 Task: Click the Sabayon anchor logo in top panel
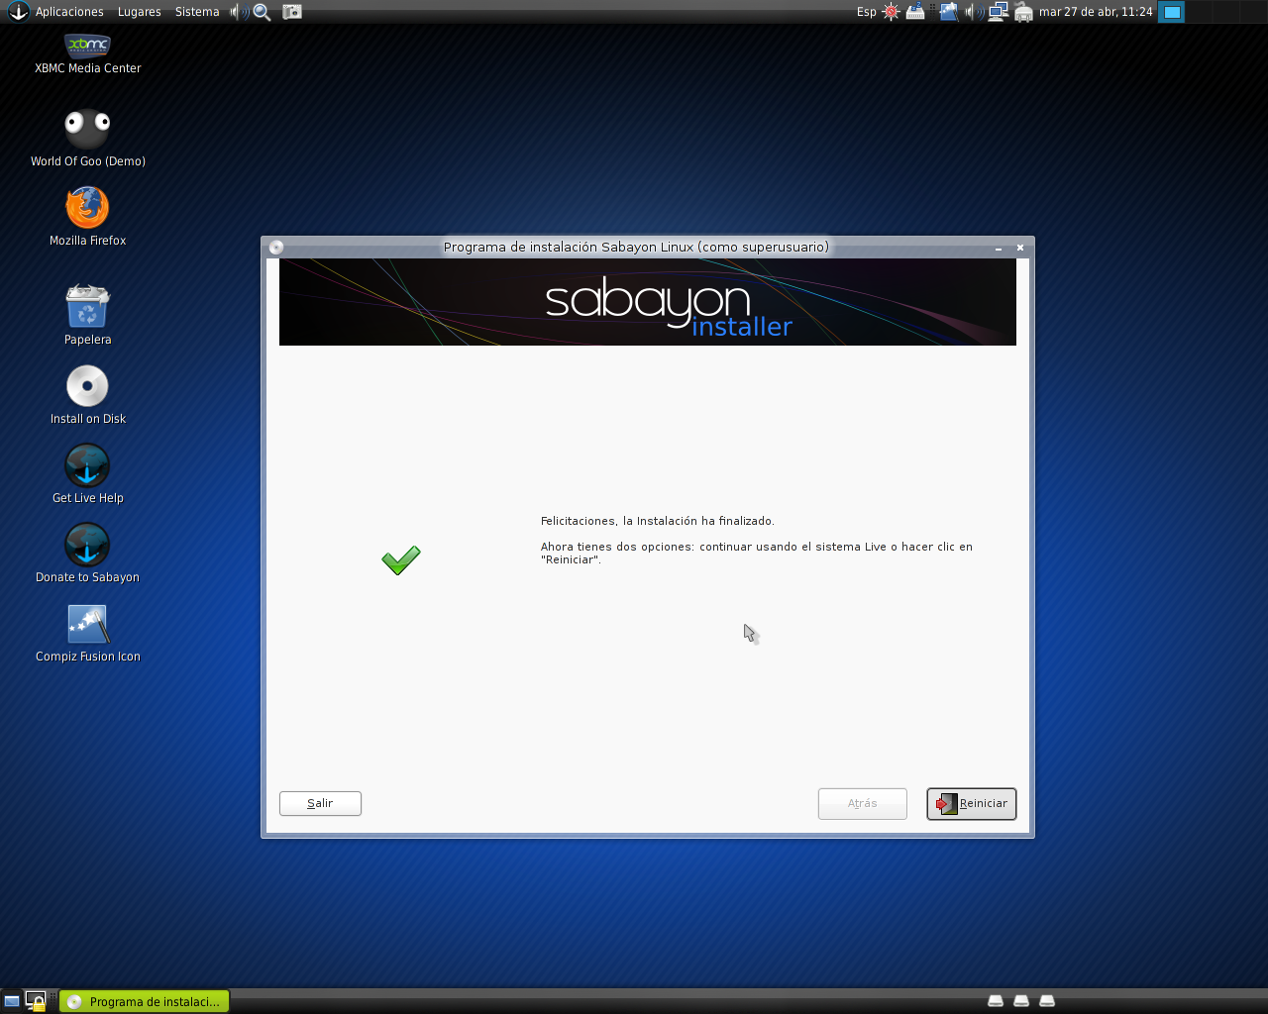coord(18,12)
